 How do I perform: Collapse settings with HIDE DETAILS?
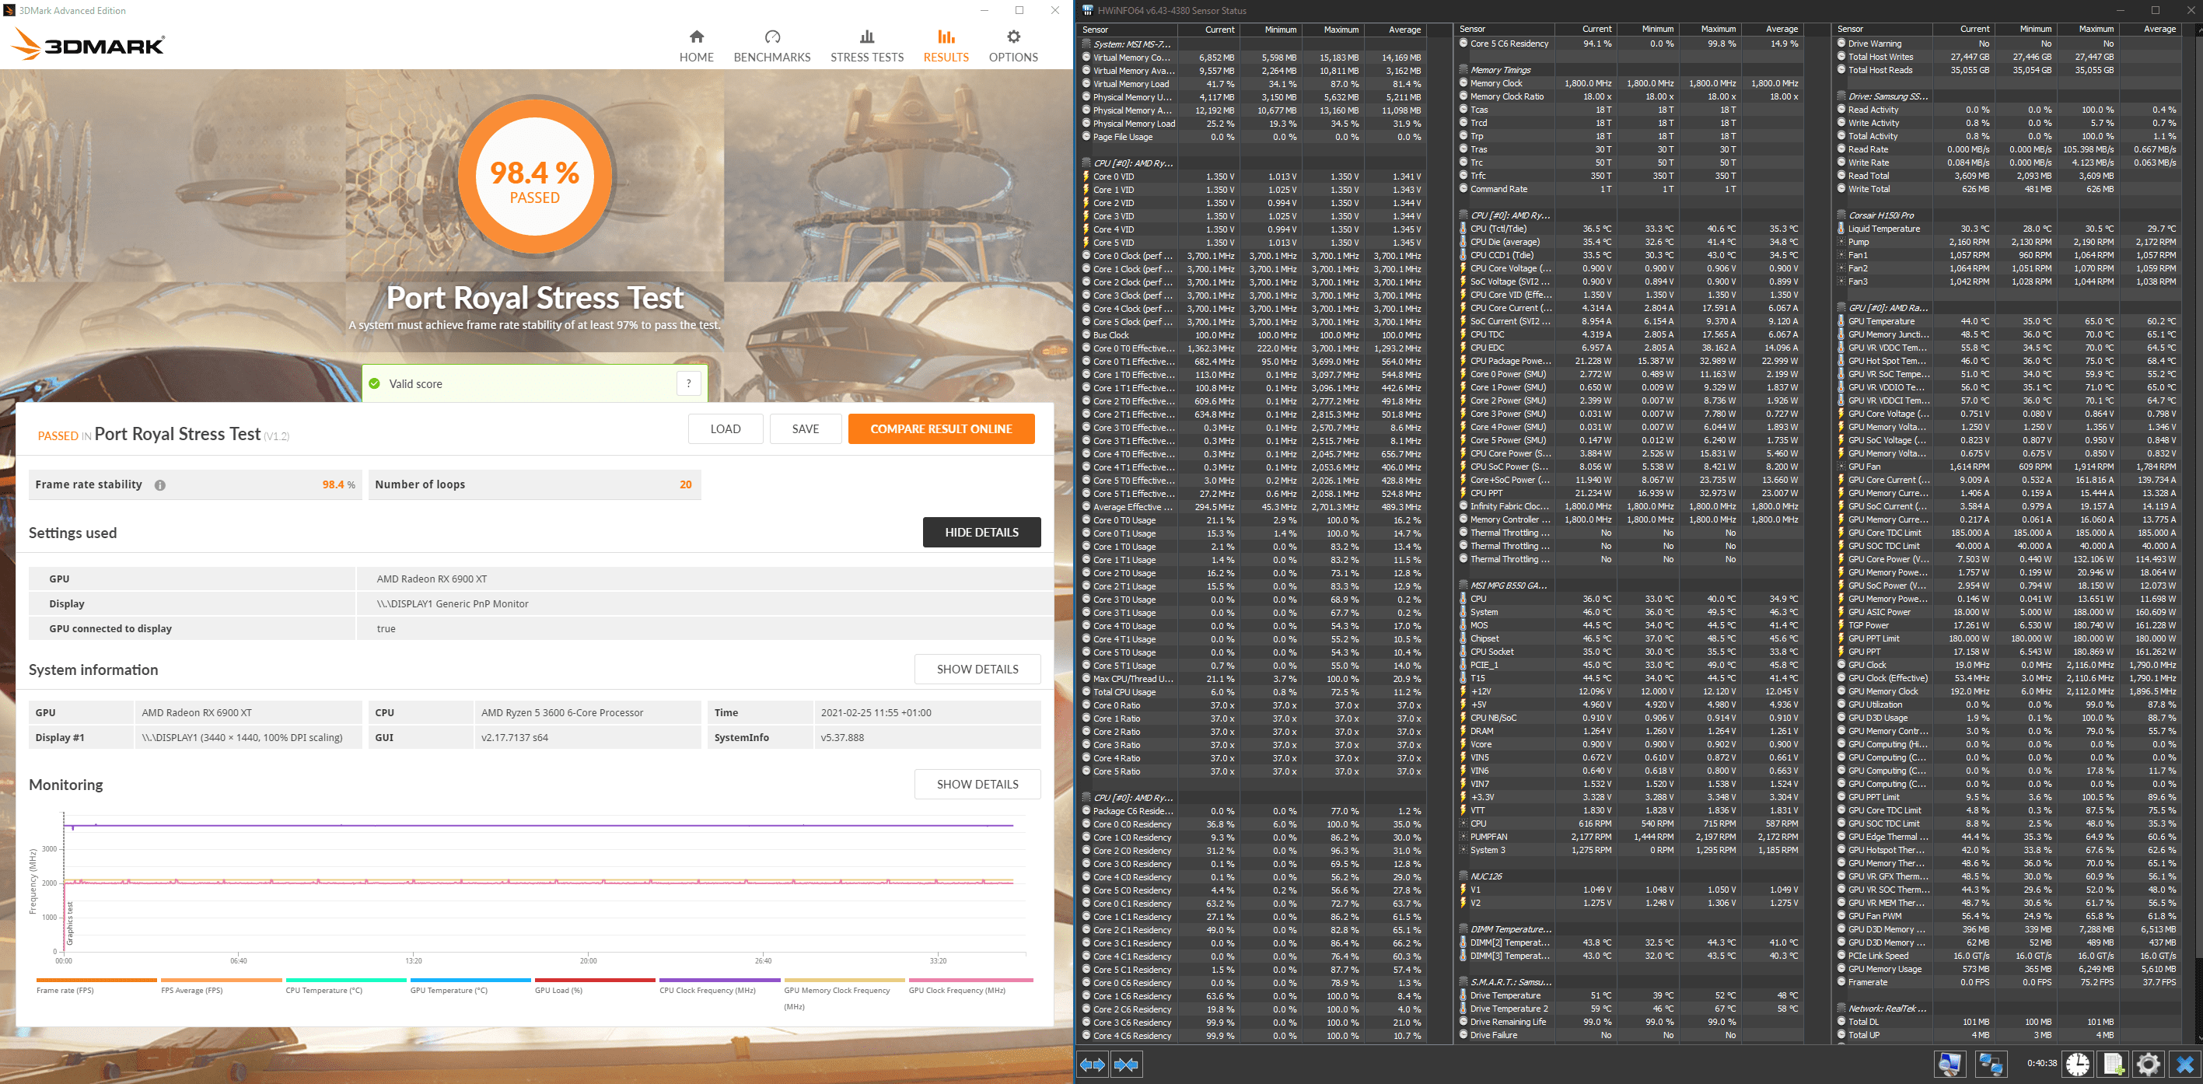(982, 533)
